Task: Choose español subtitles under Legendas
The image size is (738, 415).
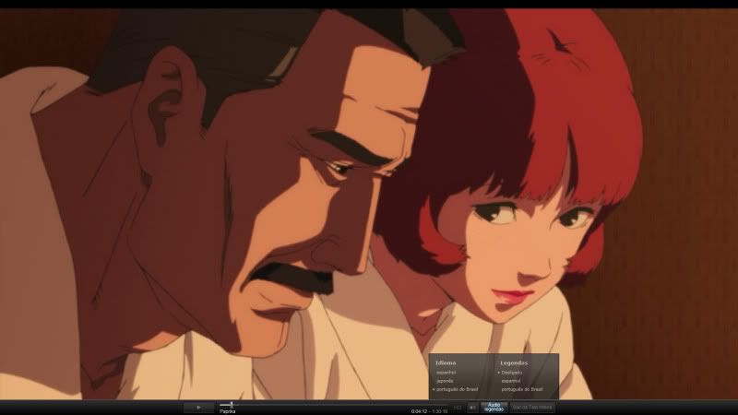Action: pos(510,381)
